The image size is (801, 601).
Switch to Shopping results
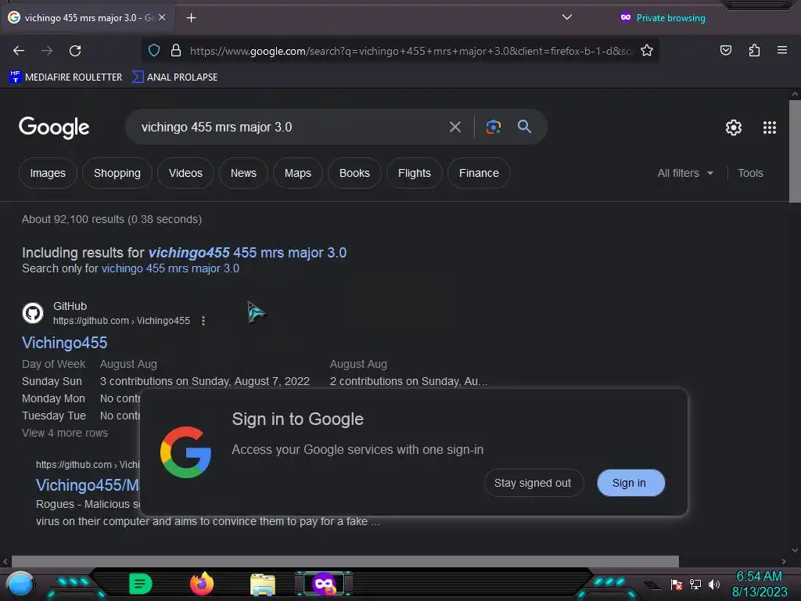coord(117,173)
